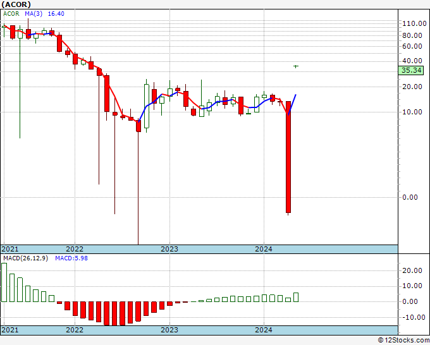Click the 80.00 price axis label

(412, 35)
